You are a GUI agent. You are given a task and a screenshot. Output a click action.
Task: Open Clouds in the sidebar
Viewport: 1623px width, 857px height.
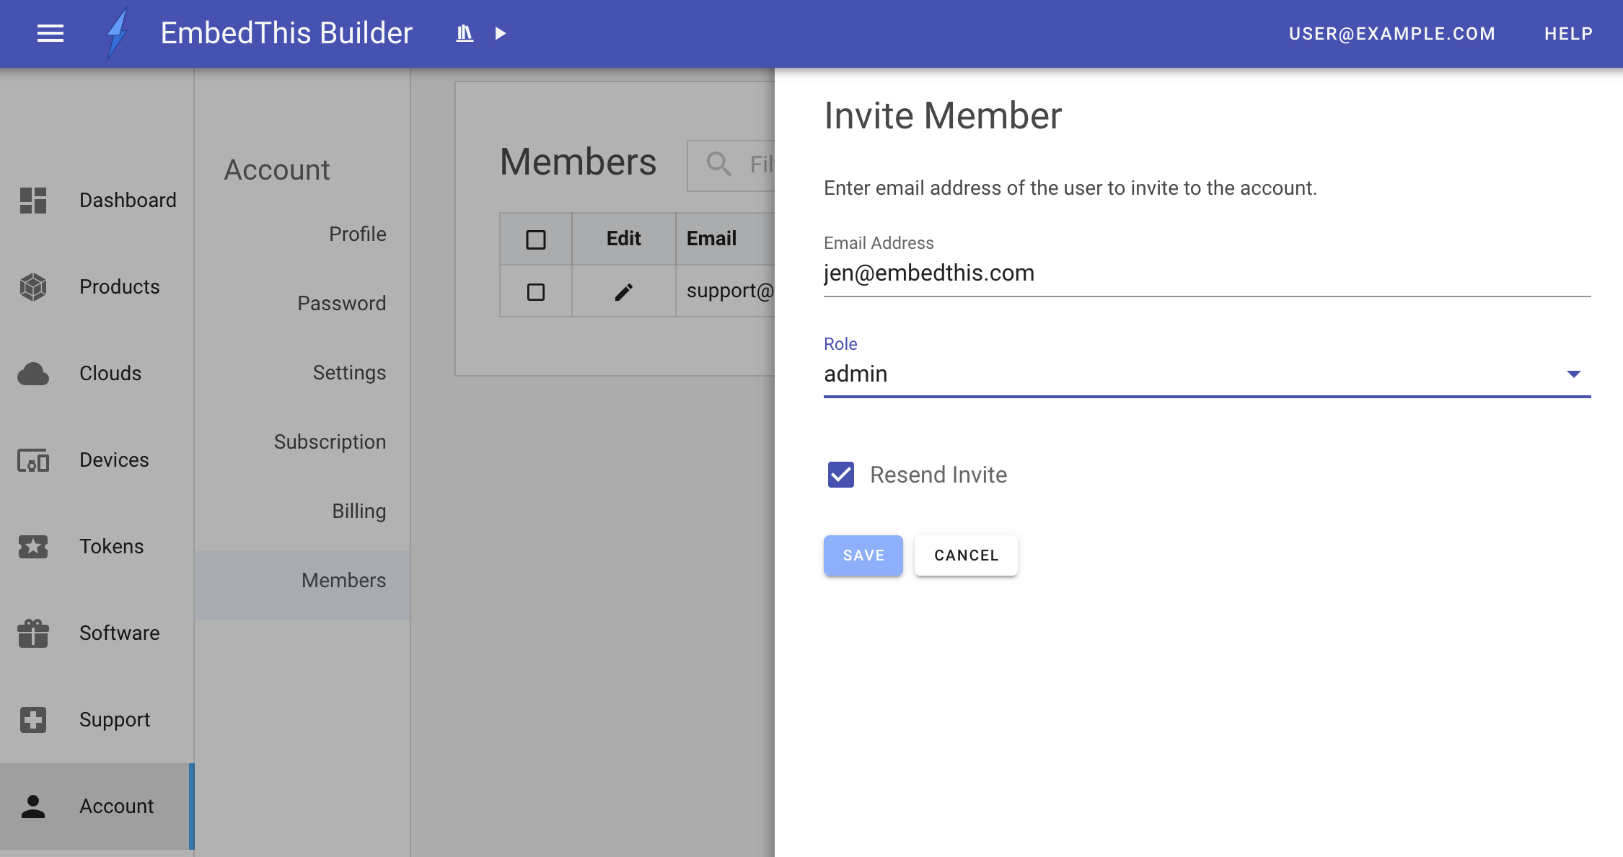point(97,374)
